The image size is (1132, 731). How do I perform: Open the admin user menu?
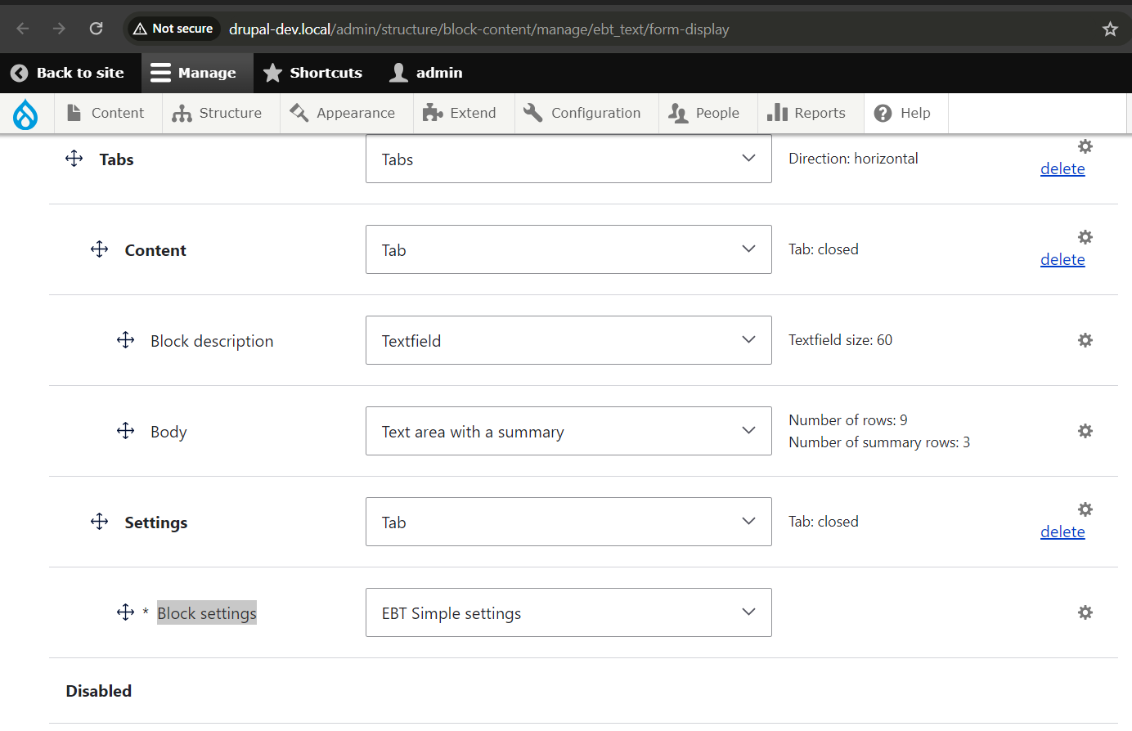pyautogui.click(x=426, y=73)
